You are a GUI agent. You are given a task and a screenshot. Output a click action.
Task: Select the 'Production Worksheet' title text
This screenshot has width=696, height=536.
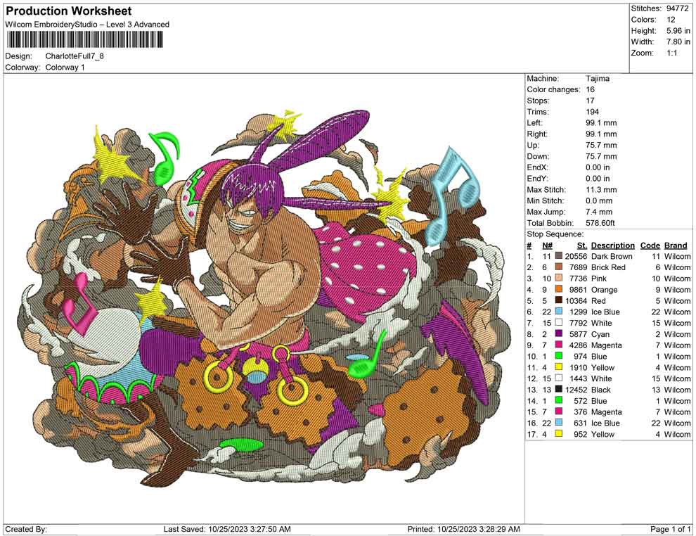pyautogui.click(x=68, y=11)
